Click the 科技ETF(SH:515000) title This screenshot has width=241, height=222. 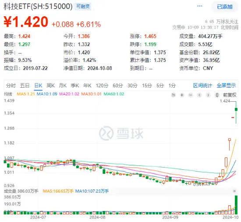coord(38,7)
